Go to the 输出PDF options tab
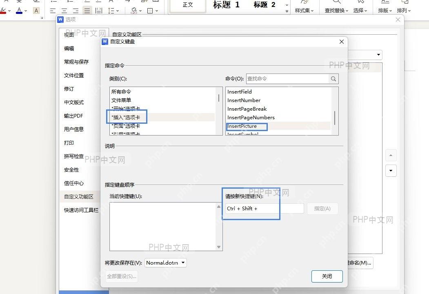This screenshot has height=294, width=429. point(73,116)
